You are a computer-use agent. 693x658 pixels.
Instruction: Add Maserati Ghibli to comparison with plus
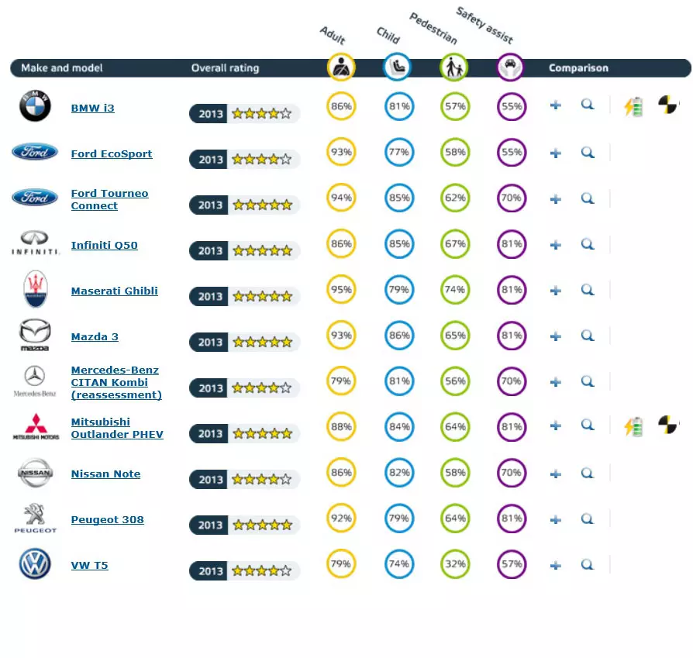click(556, 291)
